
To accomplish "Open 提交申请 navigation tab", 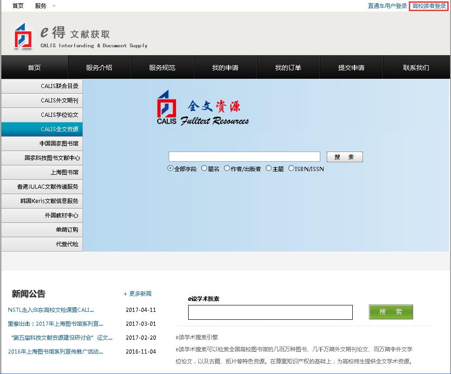I will coord(351,67).
